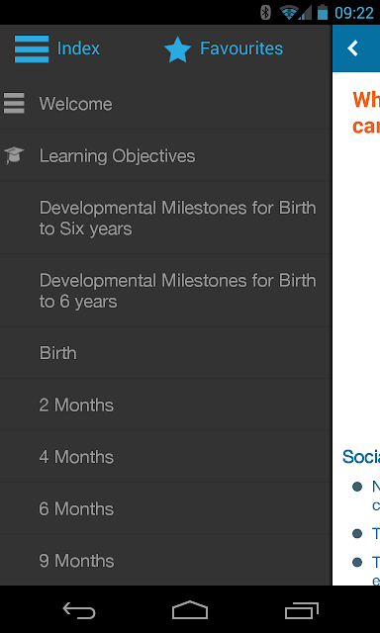
Task: Tap the Android back navigation button
Action: (x=79, y=610)
